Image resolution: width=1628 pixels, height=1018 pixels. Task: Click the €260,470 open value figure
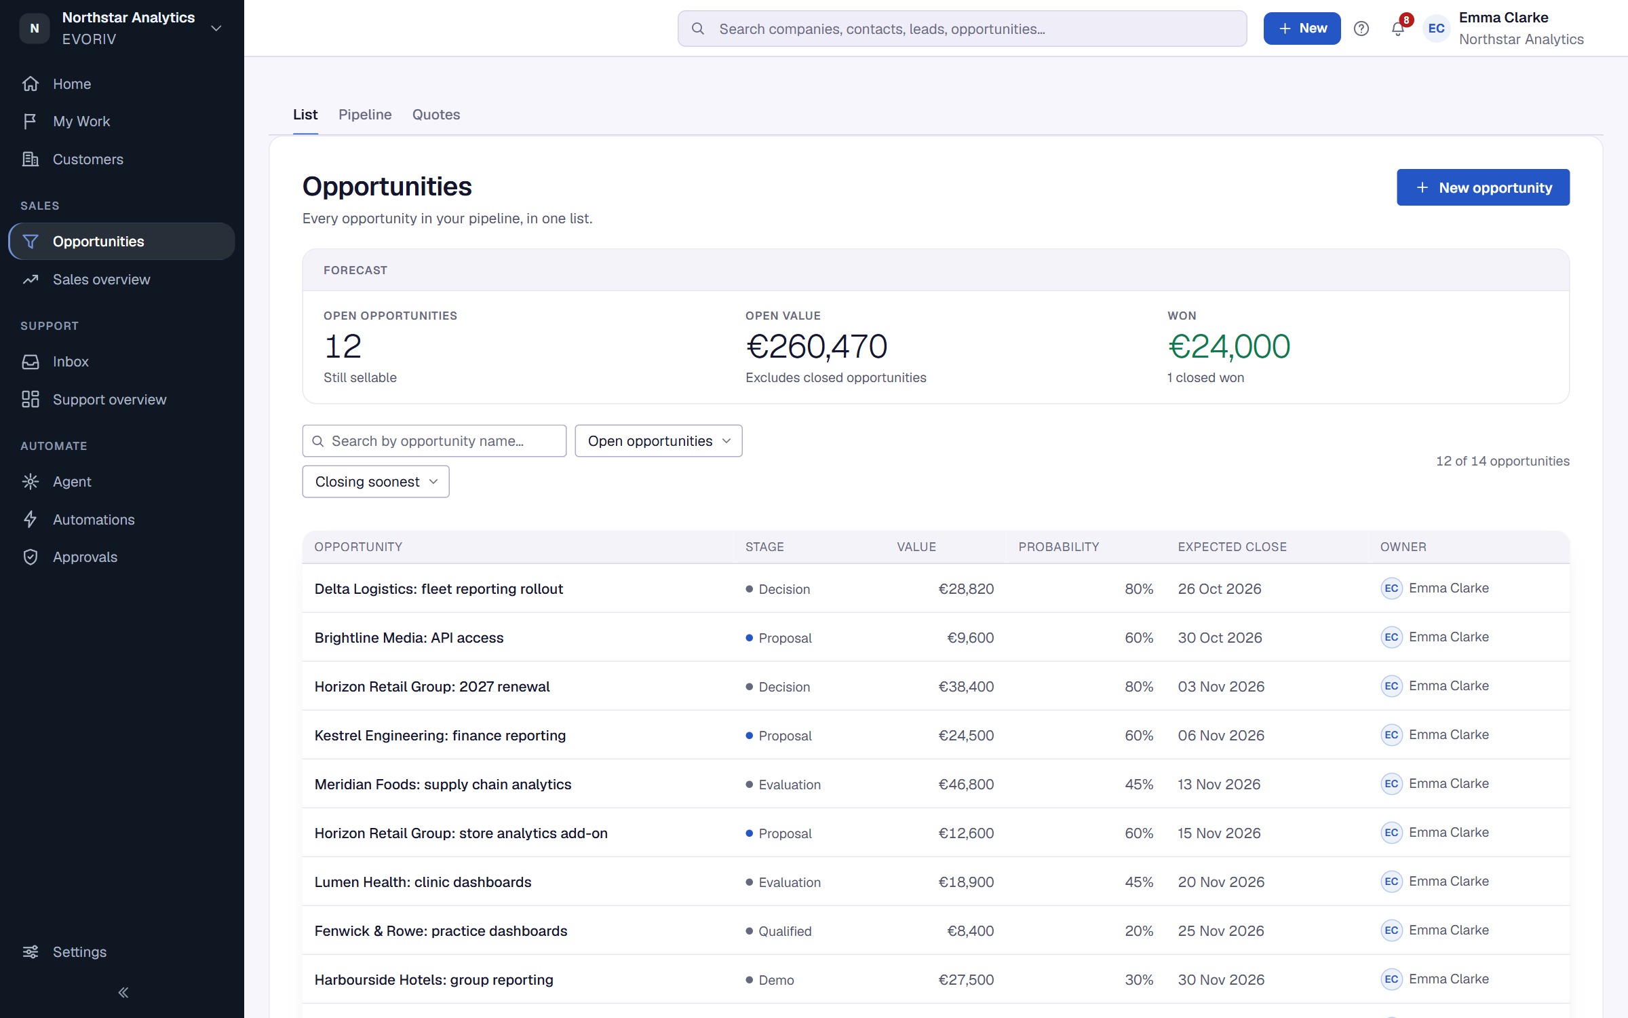(x=817, y=347)
